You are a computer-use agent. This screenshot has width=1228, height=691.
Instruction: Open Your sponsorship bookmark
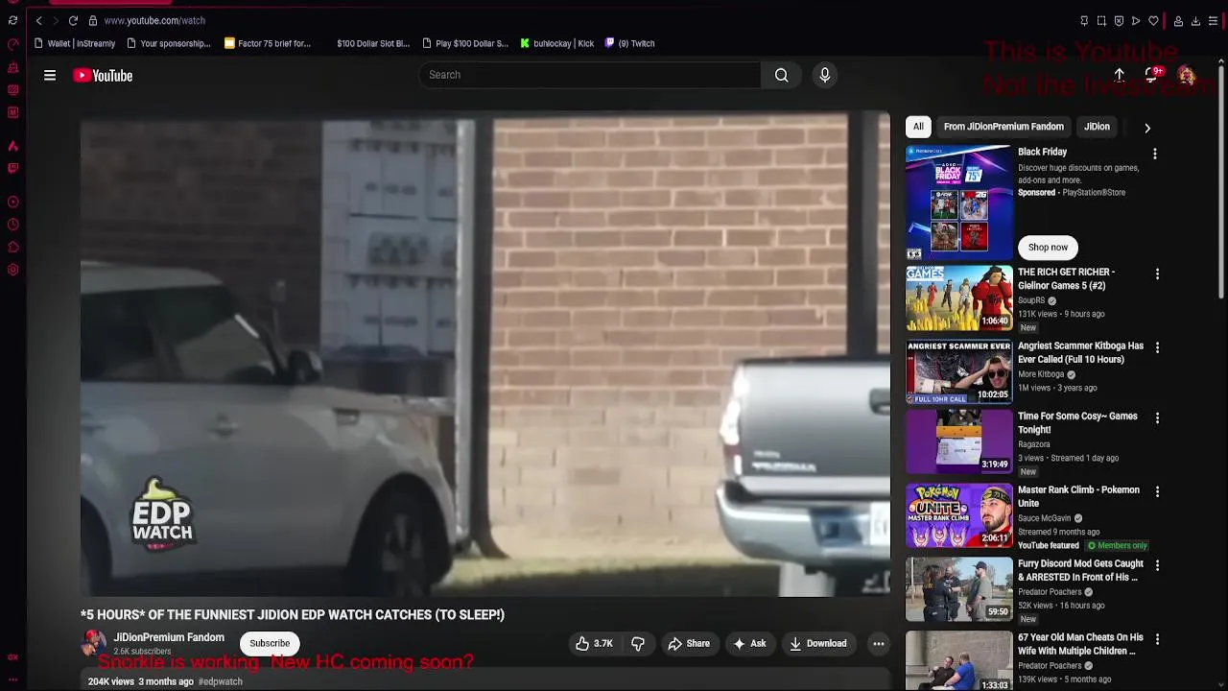pyautogui.click(x=169, y=43)
